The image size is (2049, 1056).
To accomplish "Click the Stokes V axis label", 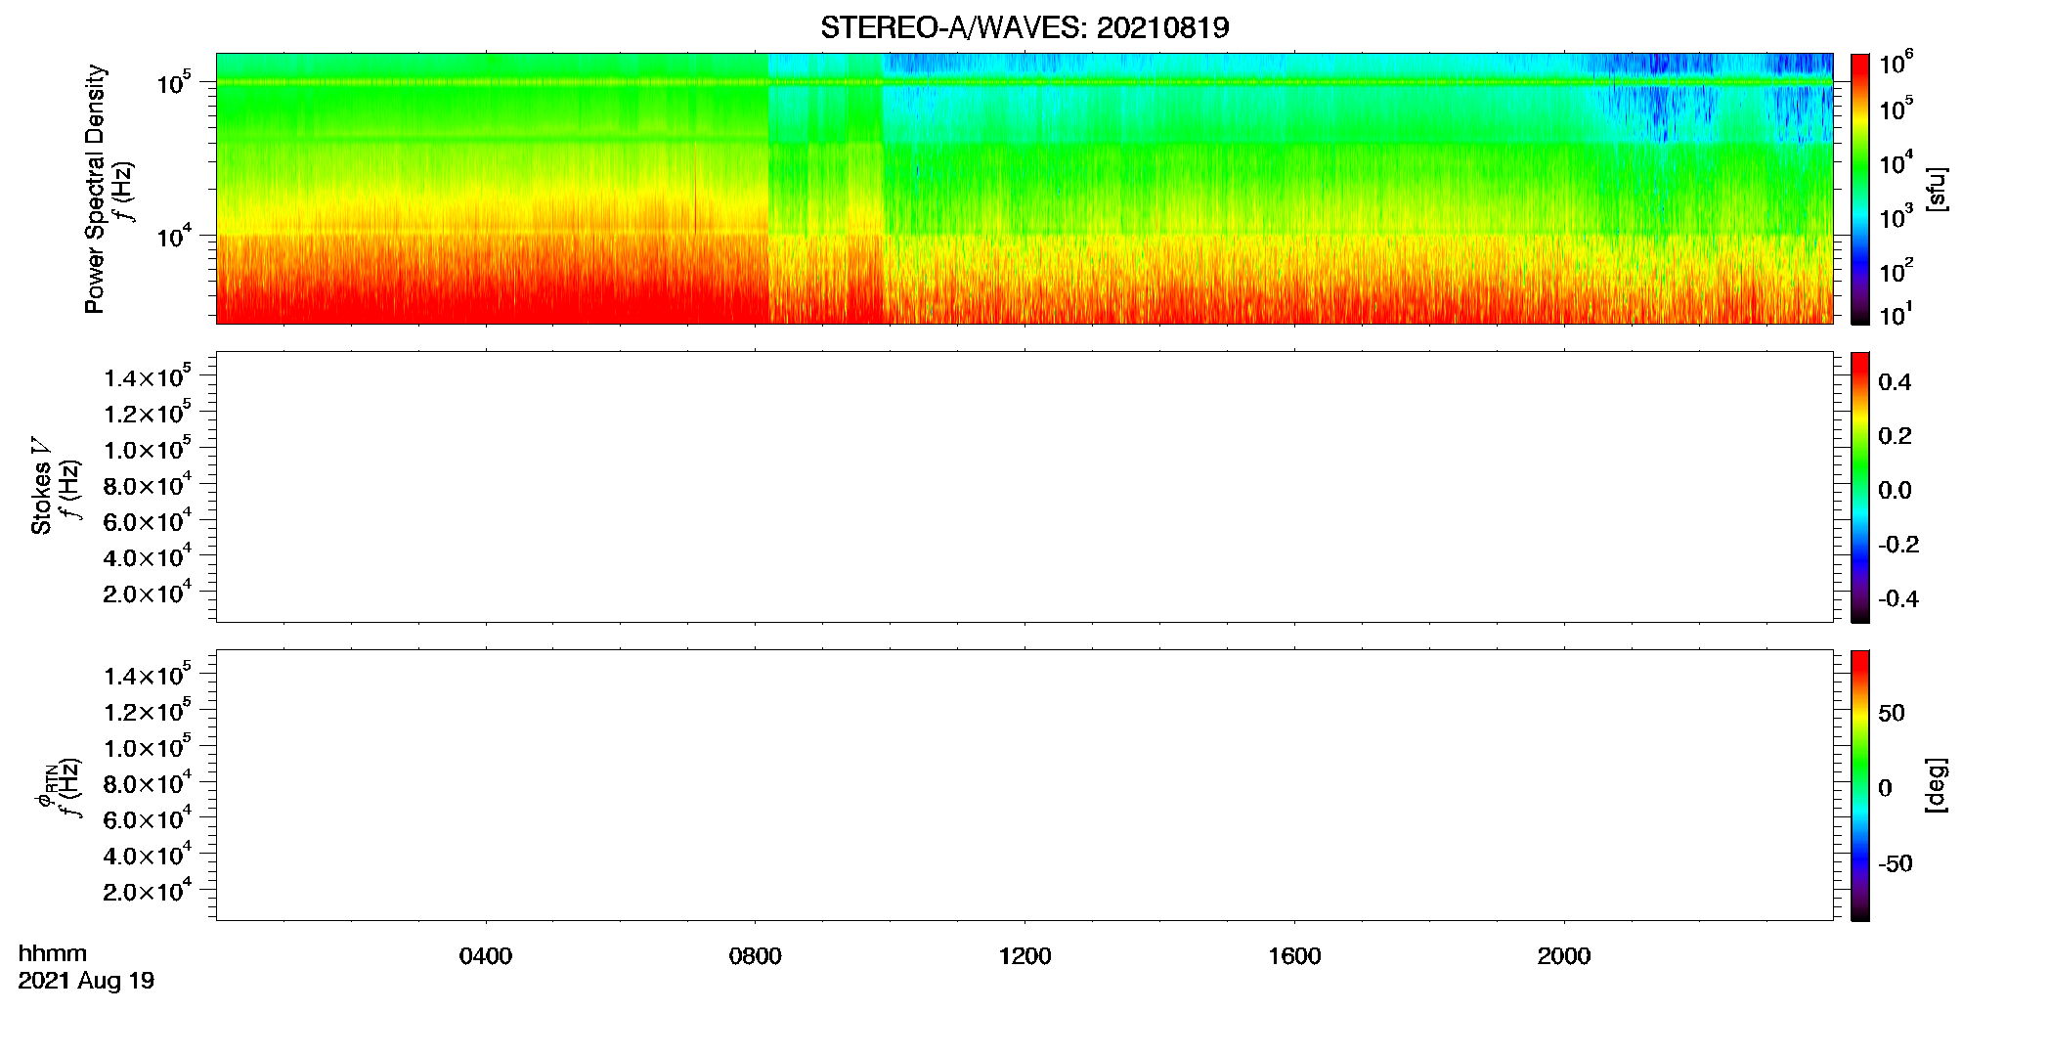I will point(42,486).
